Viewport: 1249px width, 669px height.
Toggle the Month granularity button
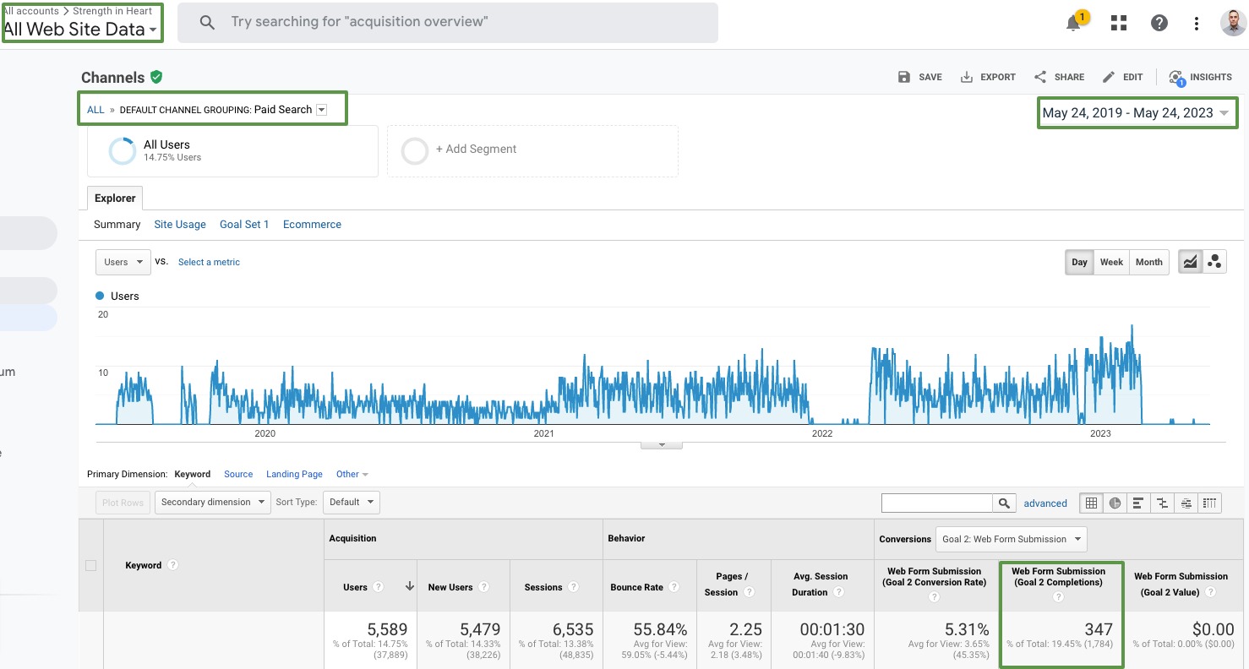point(1148,262)
